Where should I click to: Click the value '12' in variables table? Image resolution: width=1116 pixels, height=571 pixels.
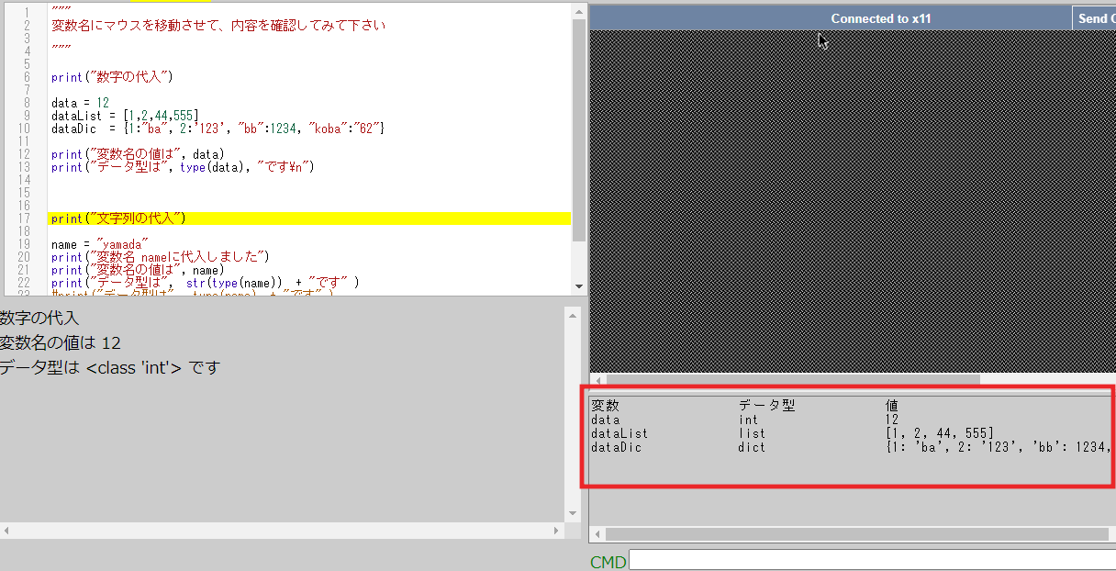coord(892,420)
